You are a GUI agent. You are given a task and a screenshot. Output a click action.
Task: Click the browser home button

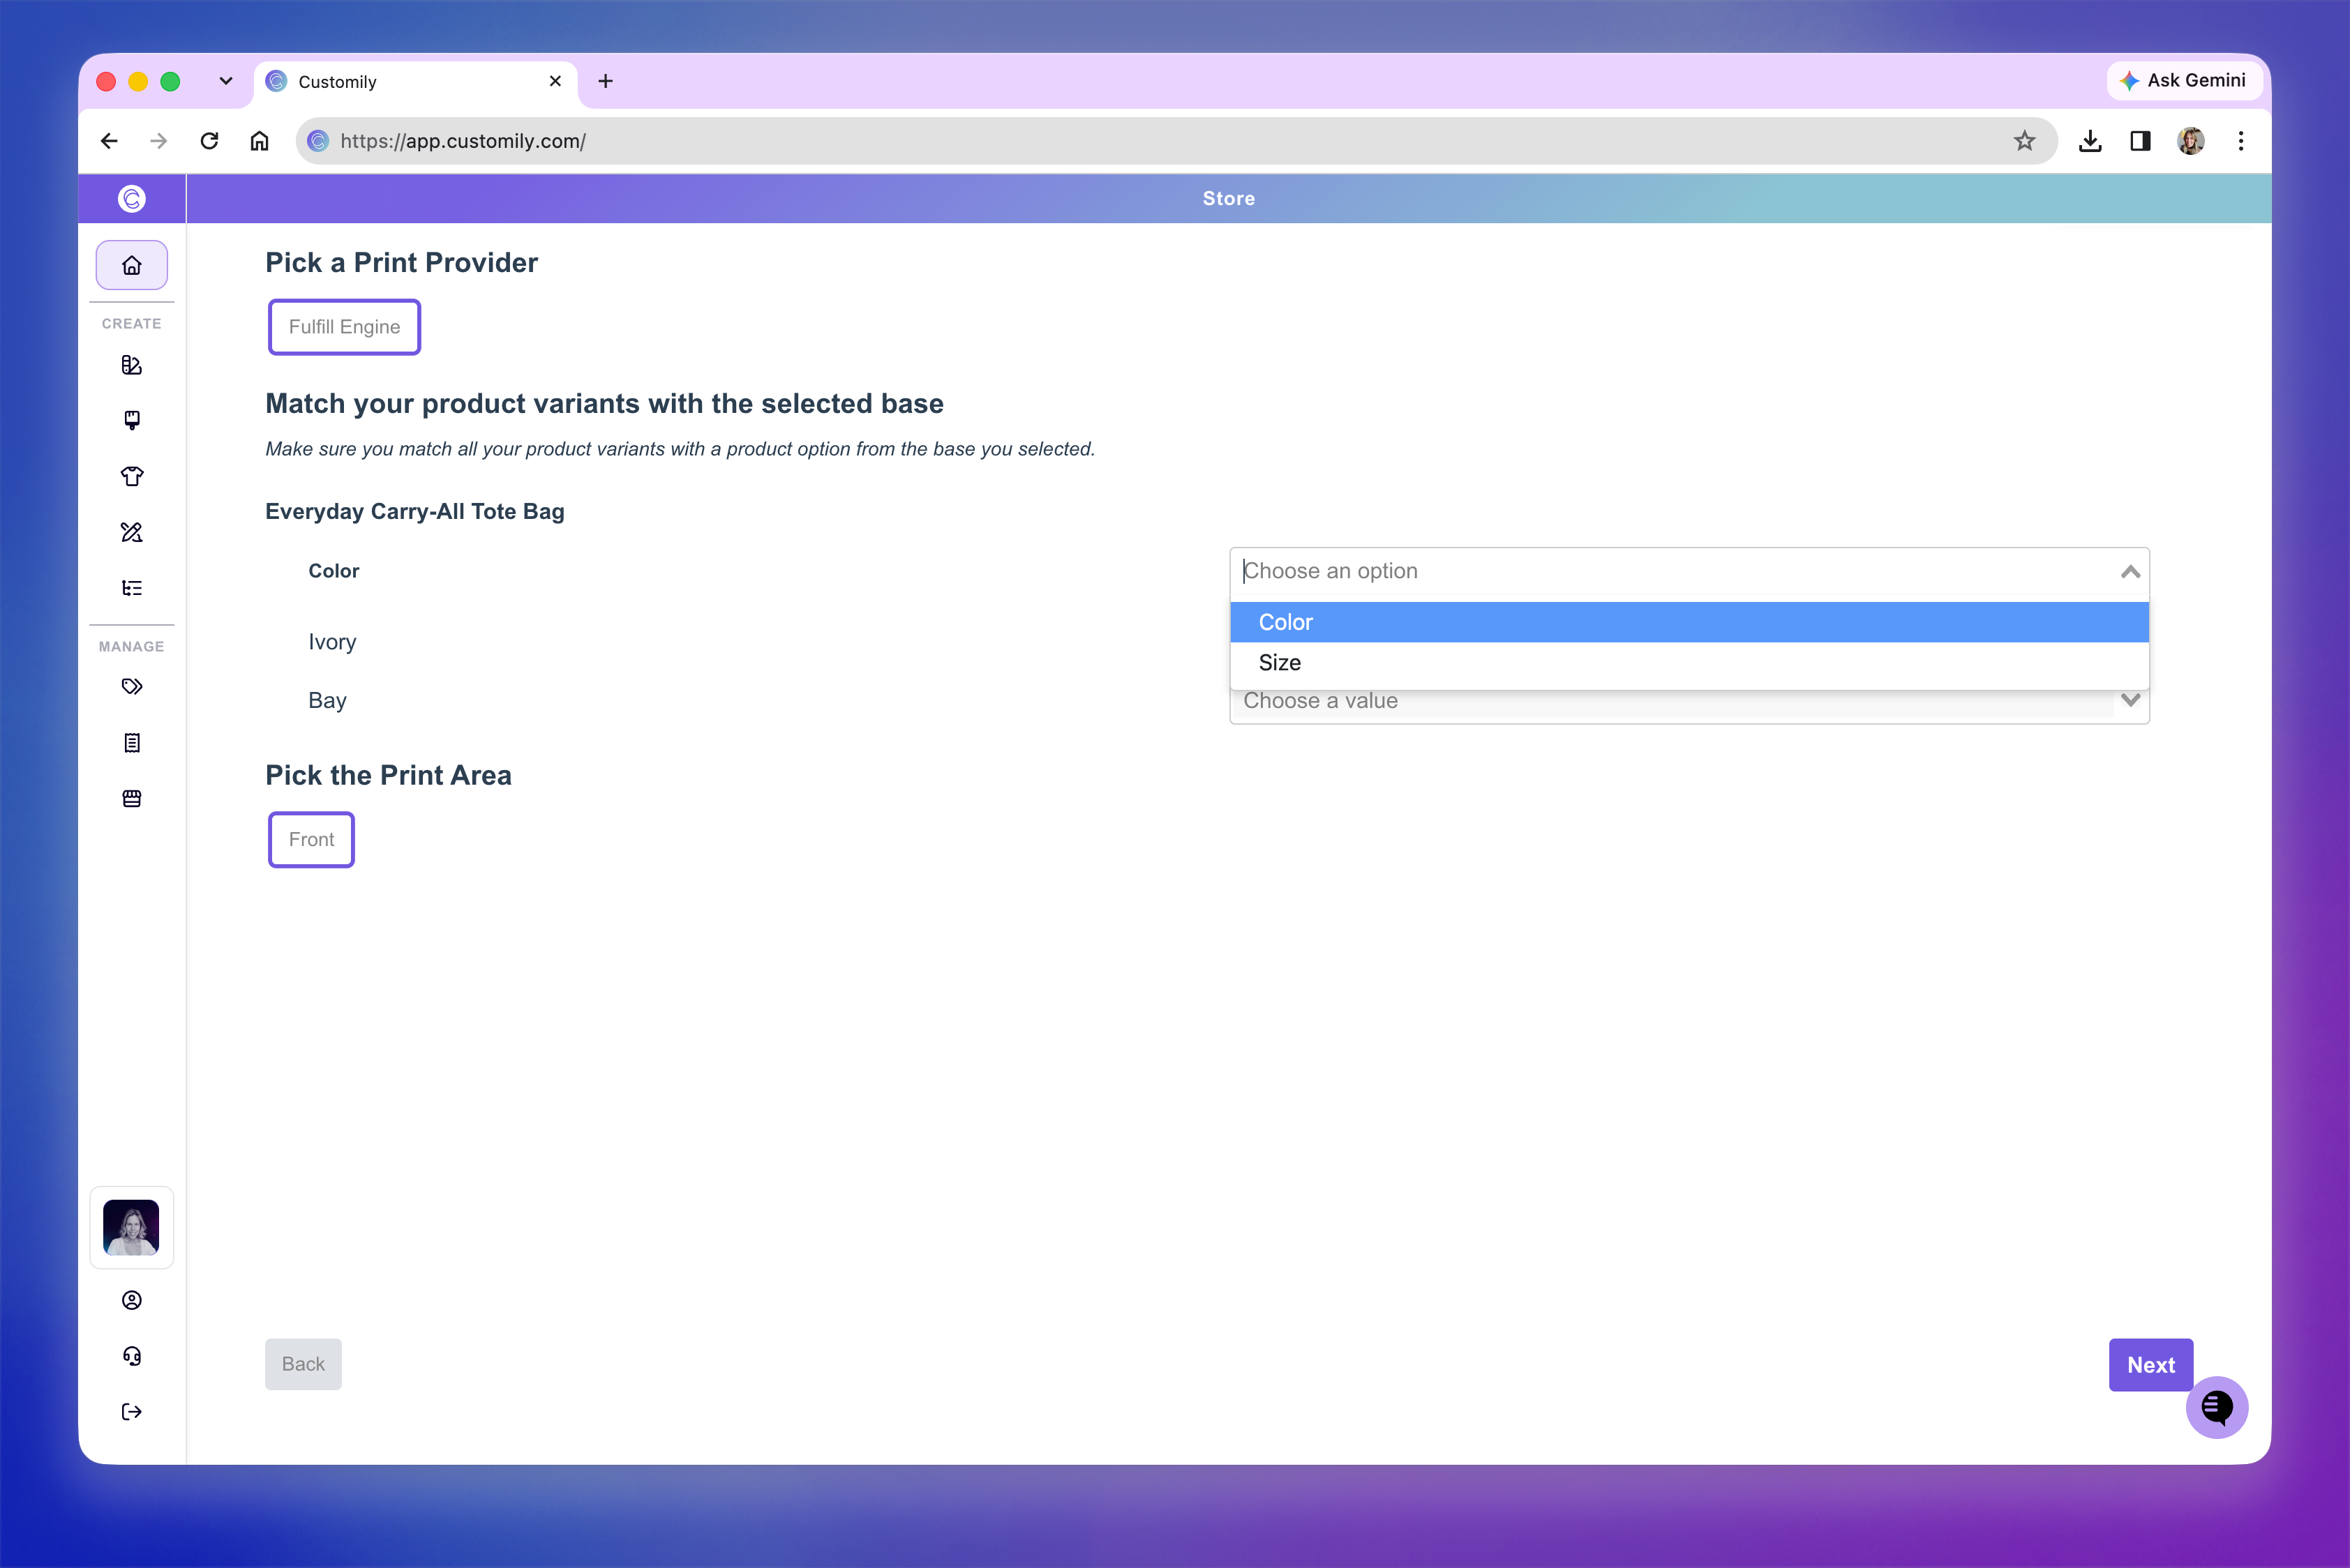[259, 141]
